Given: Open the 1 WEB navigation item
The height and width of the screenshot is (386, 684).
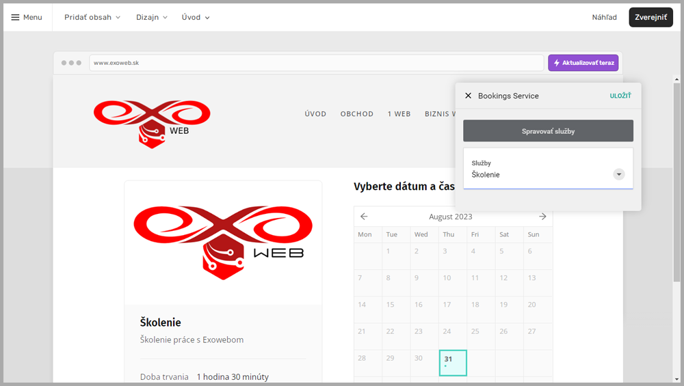Looking at the screenshot, I should [399, 114].
